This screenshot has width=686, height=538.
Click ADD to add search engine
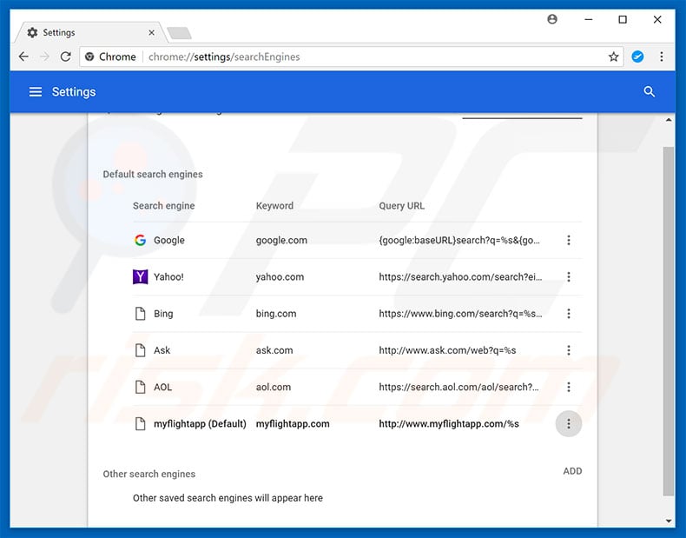pos(572,471)
